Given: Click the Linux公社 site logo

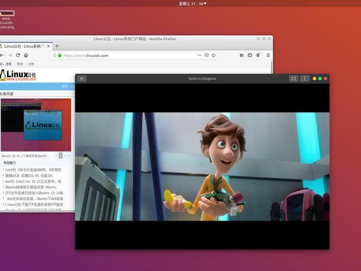Looking at the screenshot, I should point(18,75).
